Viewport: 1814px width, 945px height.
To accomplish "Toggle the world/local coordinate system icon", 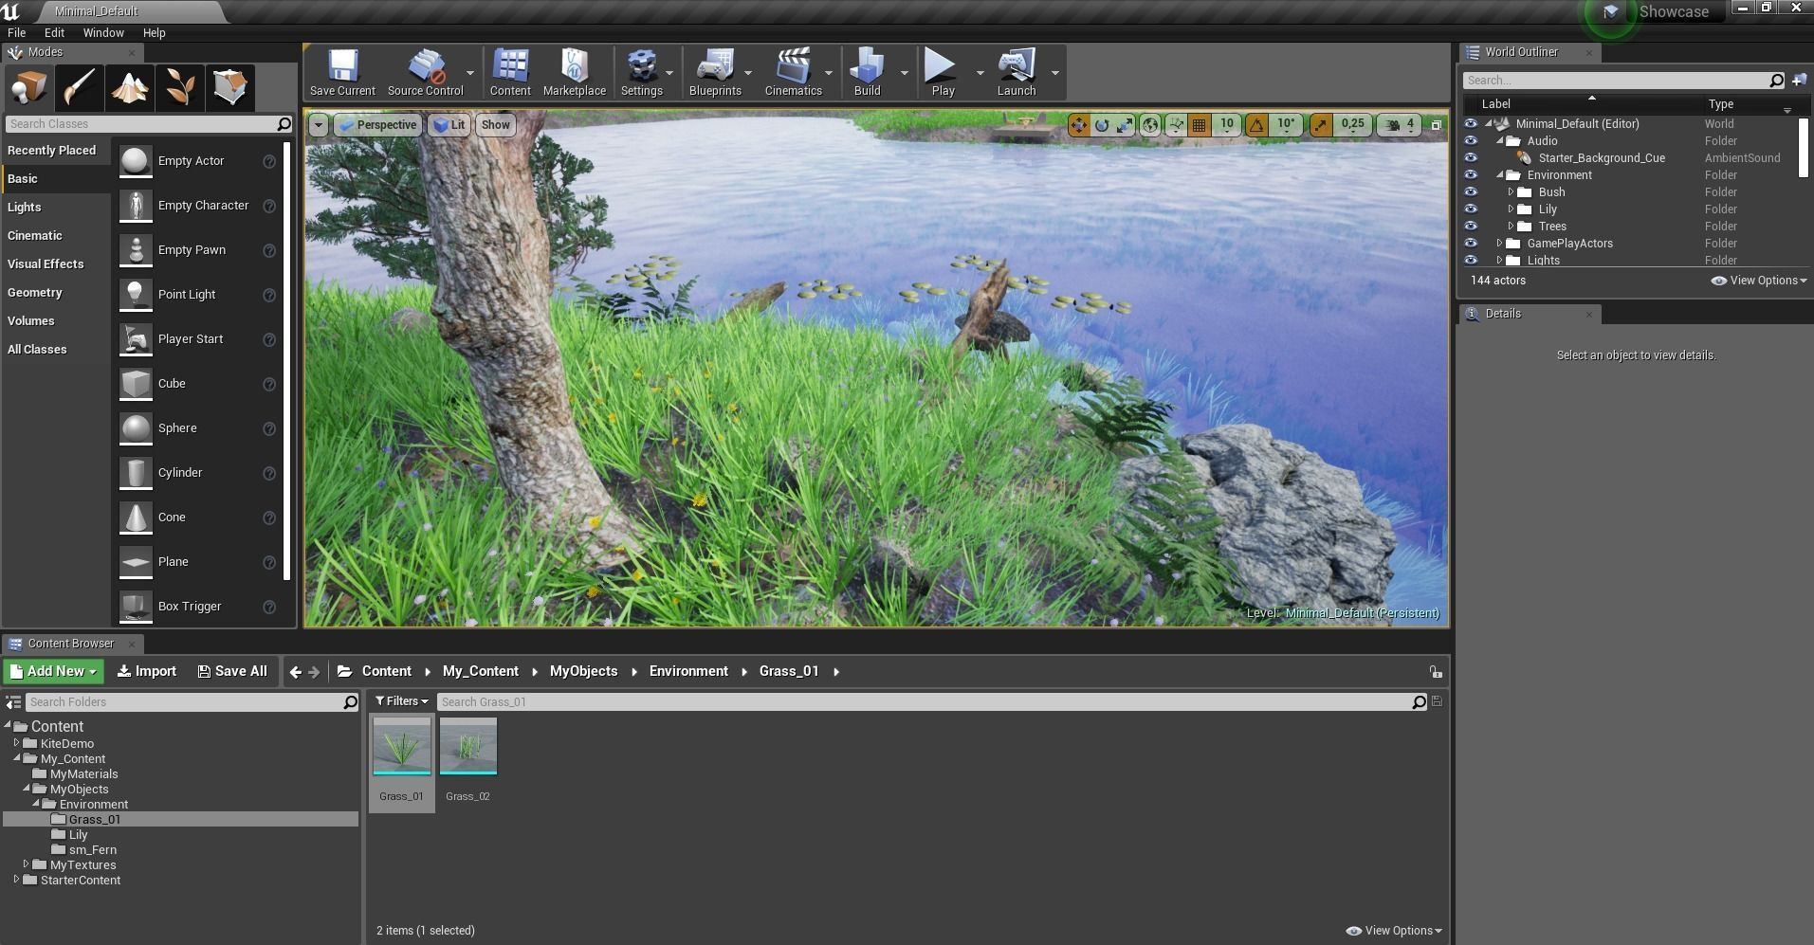I will pos(1150,125).
